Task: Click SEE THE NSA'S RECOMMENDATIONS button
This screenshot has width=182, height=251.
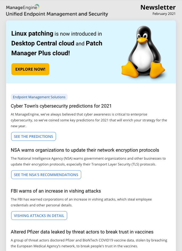Action: pos(46,175)
